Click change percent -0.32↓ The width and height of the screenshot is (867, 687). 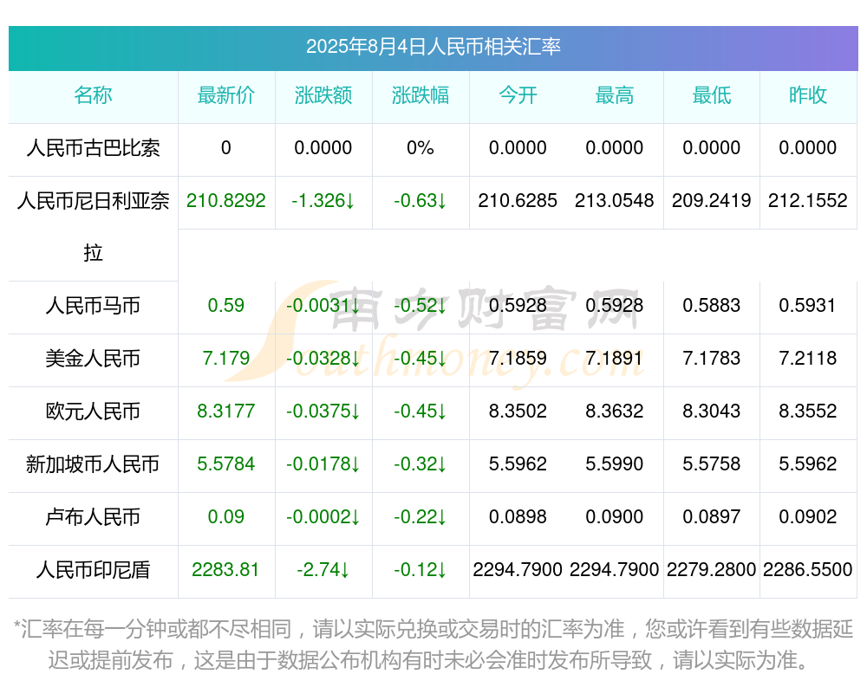click(x=420, y=464)
